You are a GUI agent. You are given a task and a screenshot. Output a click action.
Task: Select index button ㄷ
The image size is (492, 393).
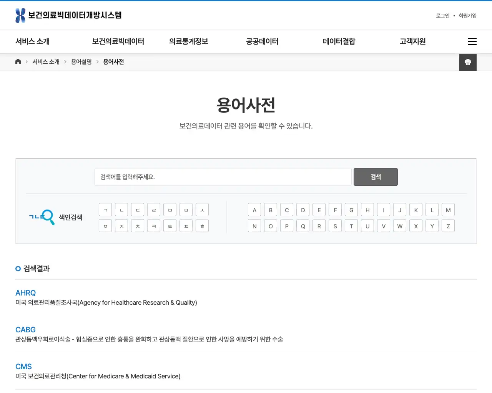pos(138,210)
